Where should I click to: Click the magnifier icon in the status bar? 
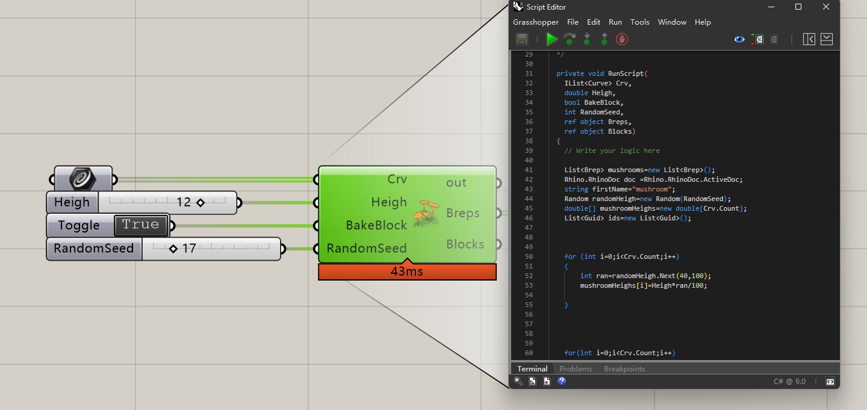(518, 381)
